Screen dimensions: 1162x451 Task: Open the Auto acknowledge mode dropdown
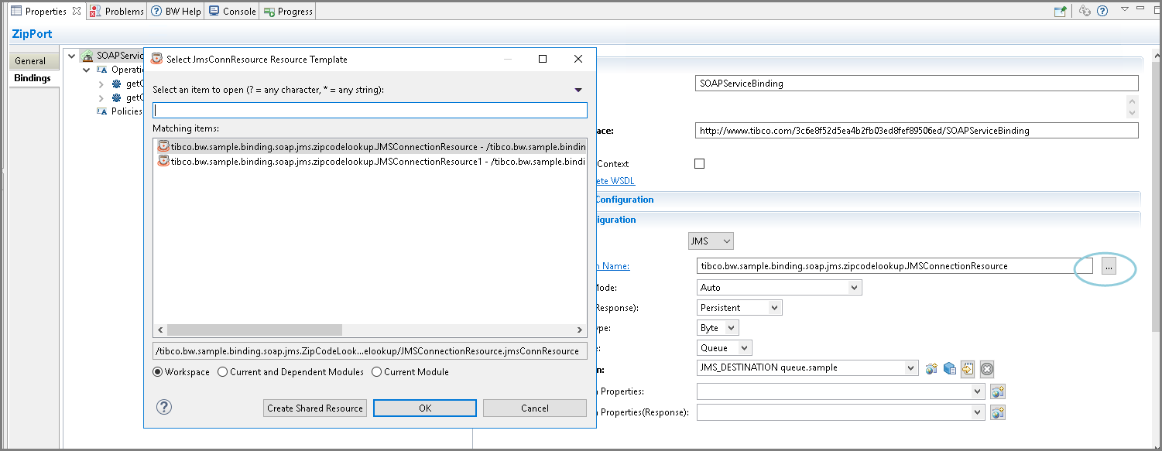(780, 287)
